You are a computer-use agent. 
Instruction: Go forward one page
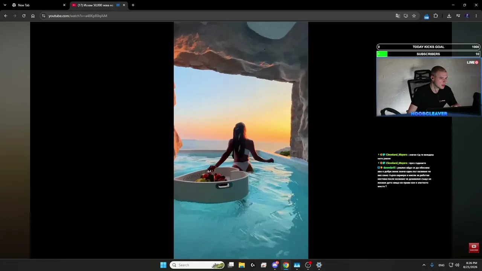15,16
